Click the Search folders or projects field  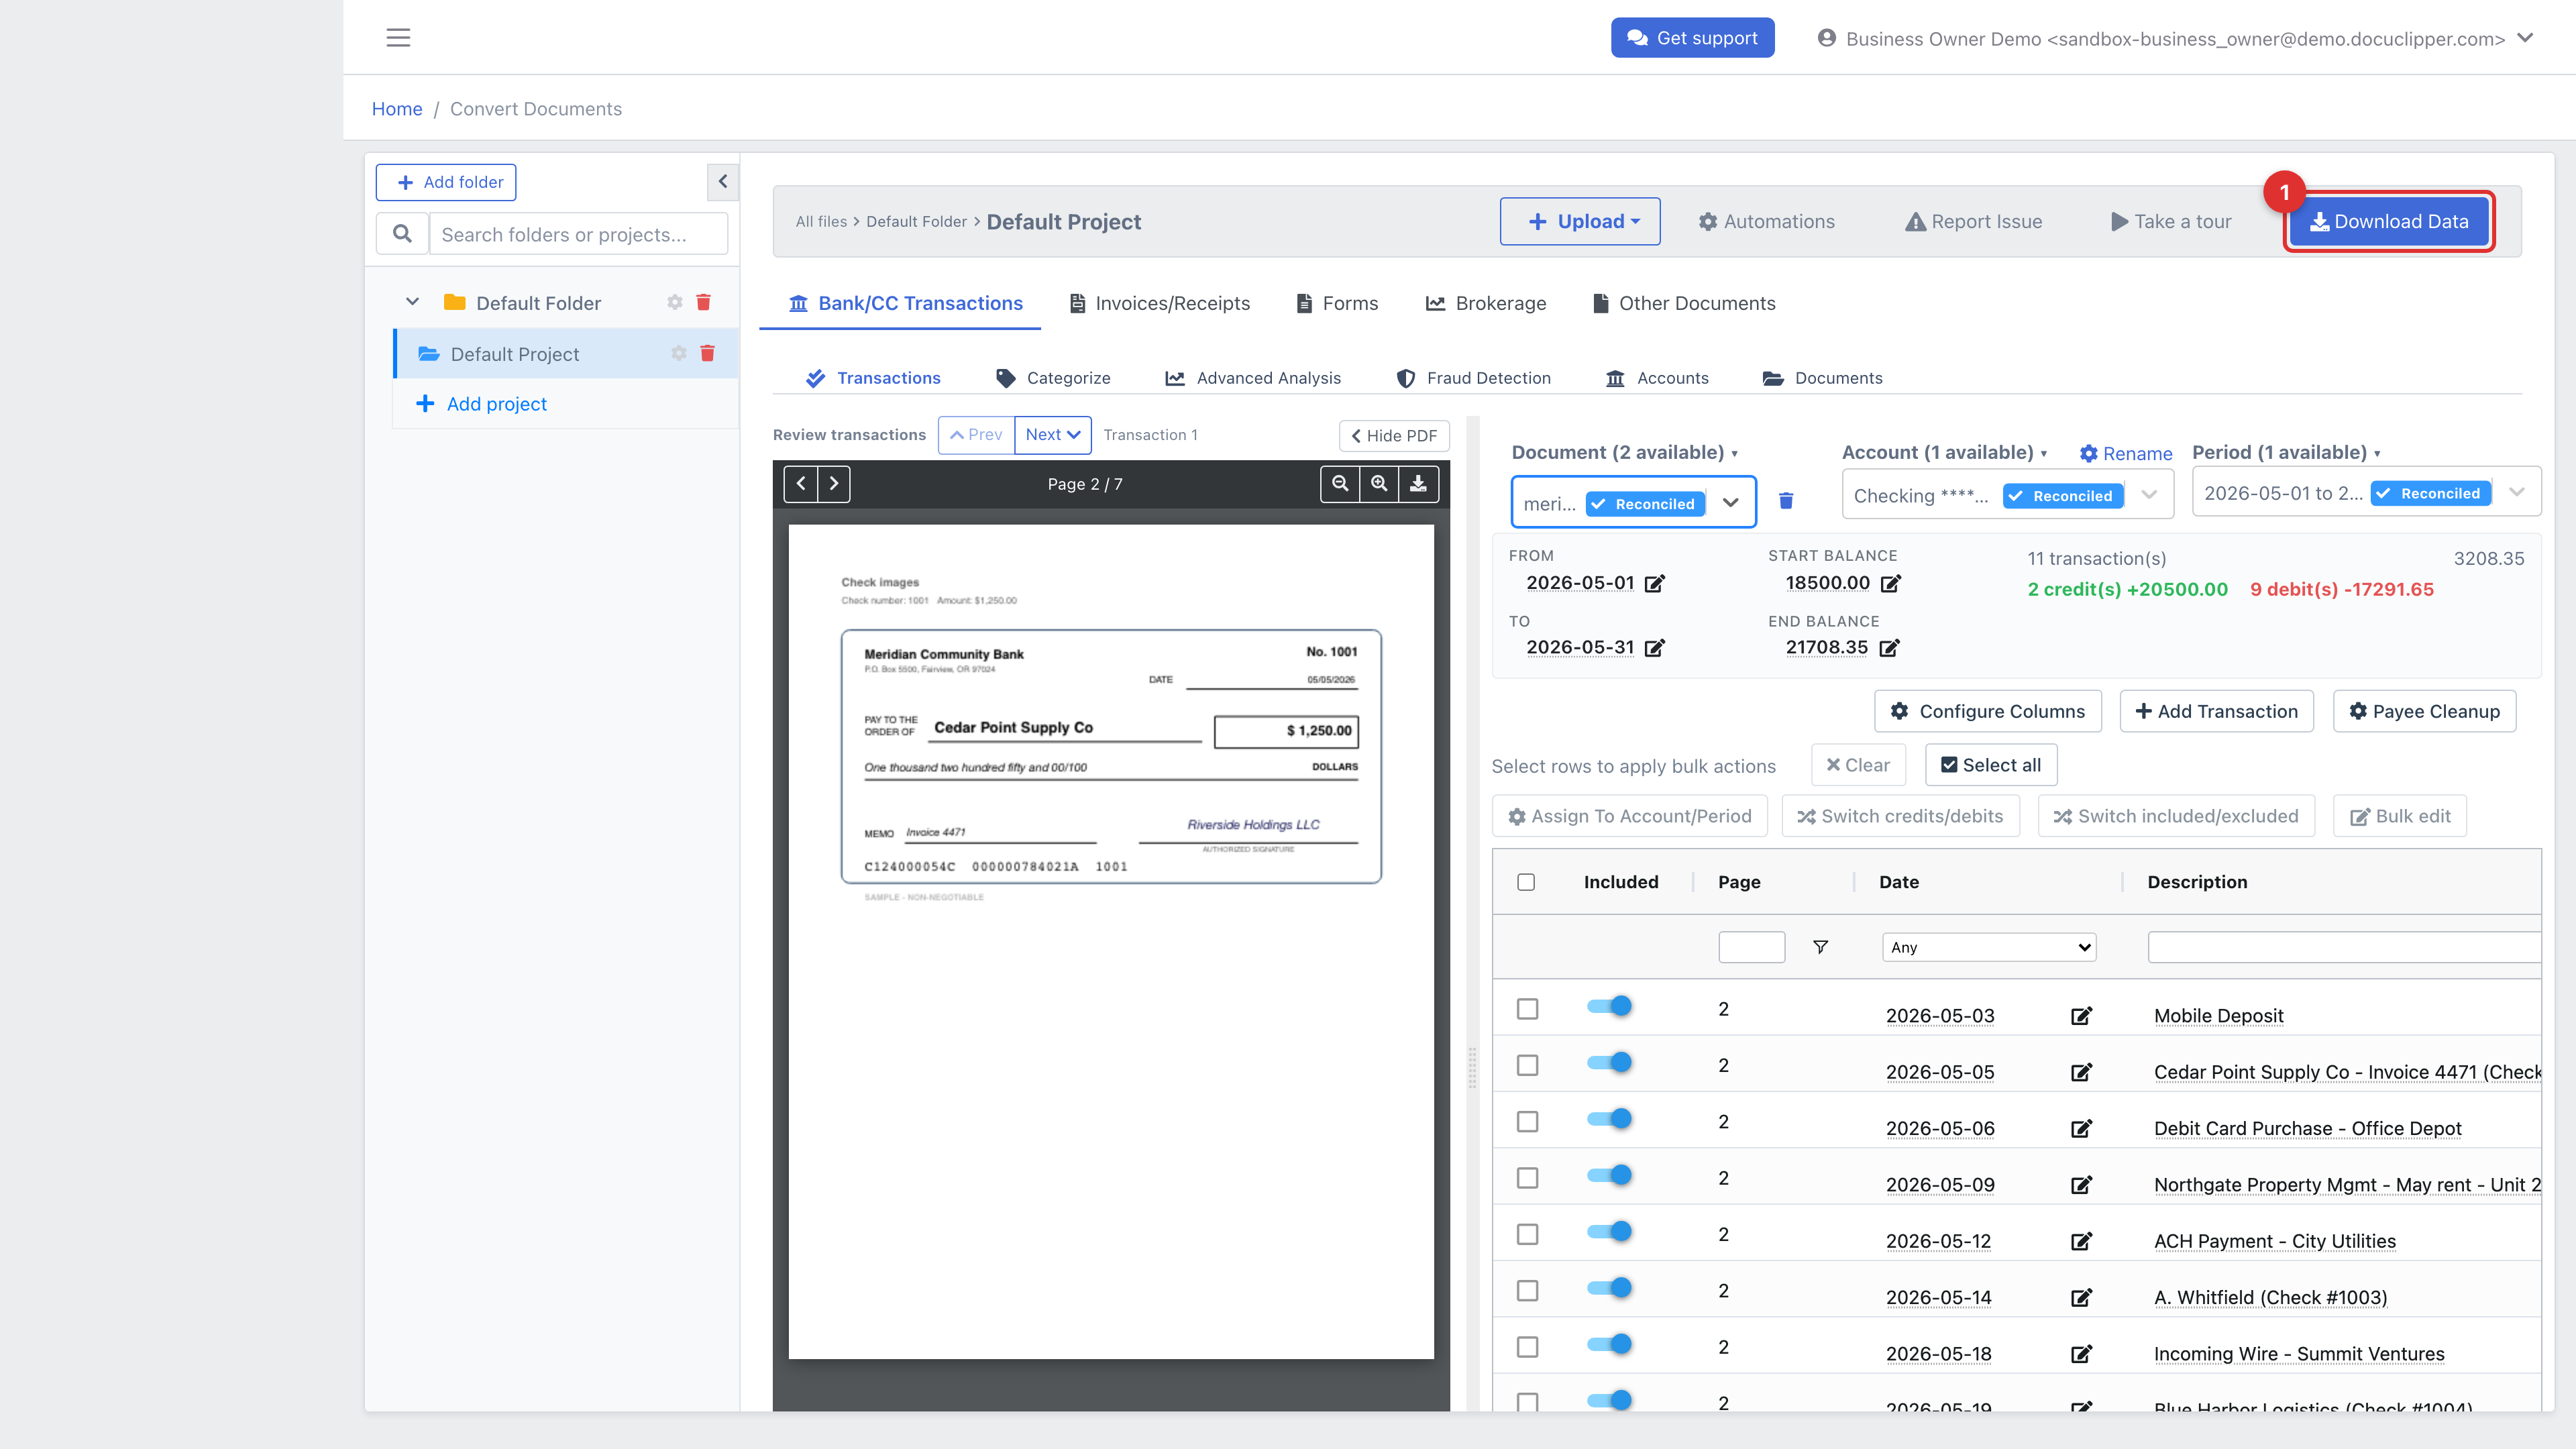click(578, 234)
